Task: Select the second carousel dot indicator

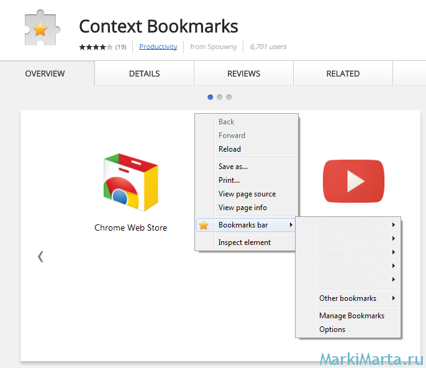Action: [220, 97]
